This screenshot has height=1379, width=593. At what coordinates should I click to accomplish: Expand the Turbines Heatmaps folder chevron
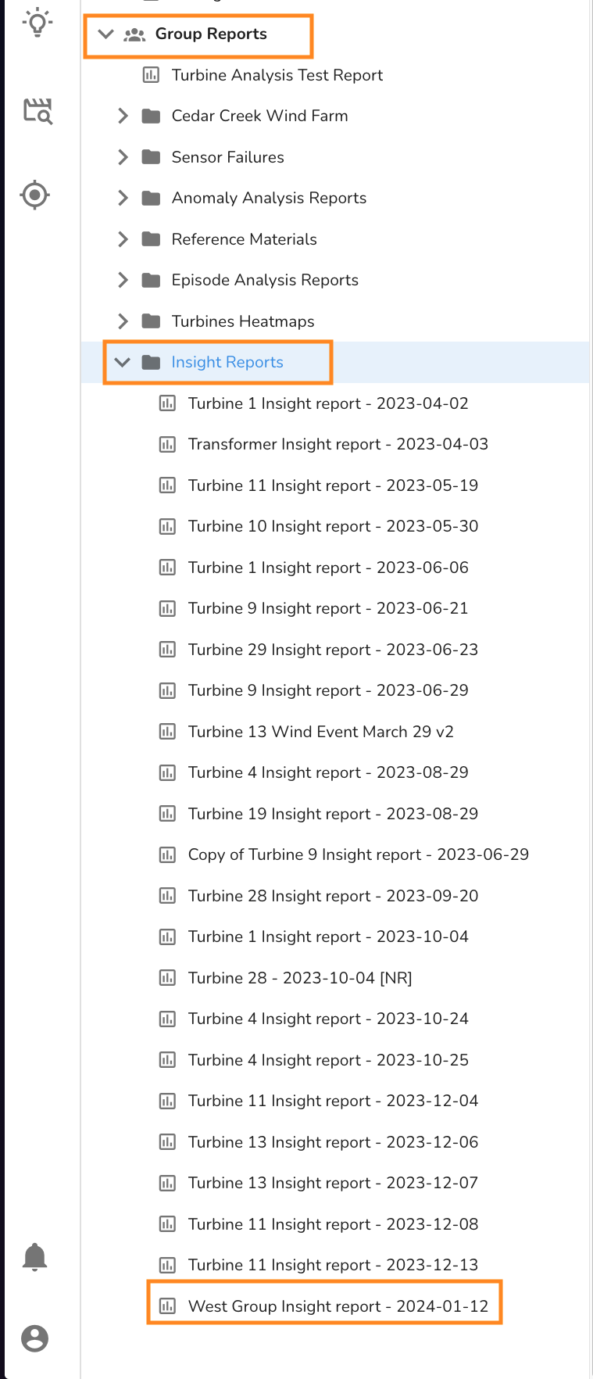[123, 321]
